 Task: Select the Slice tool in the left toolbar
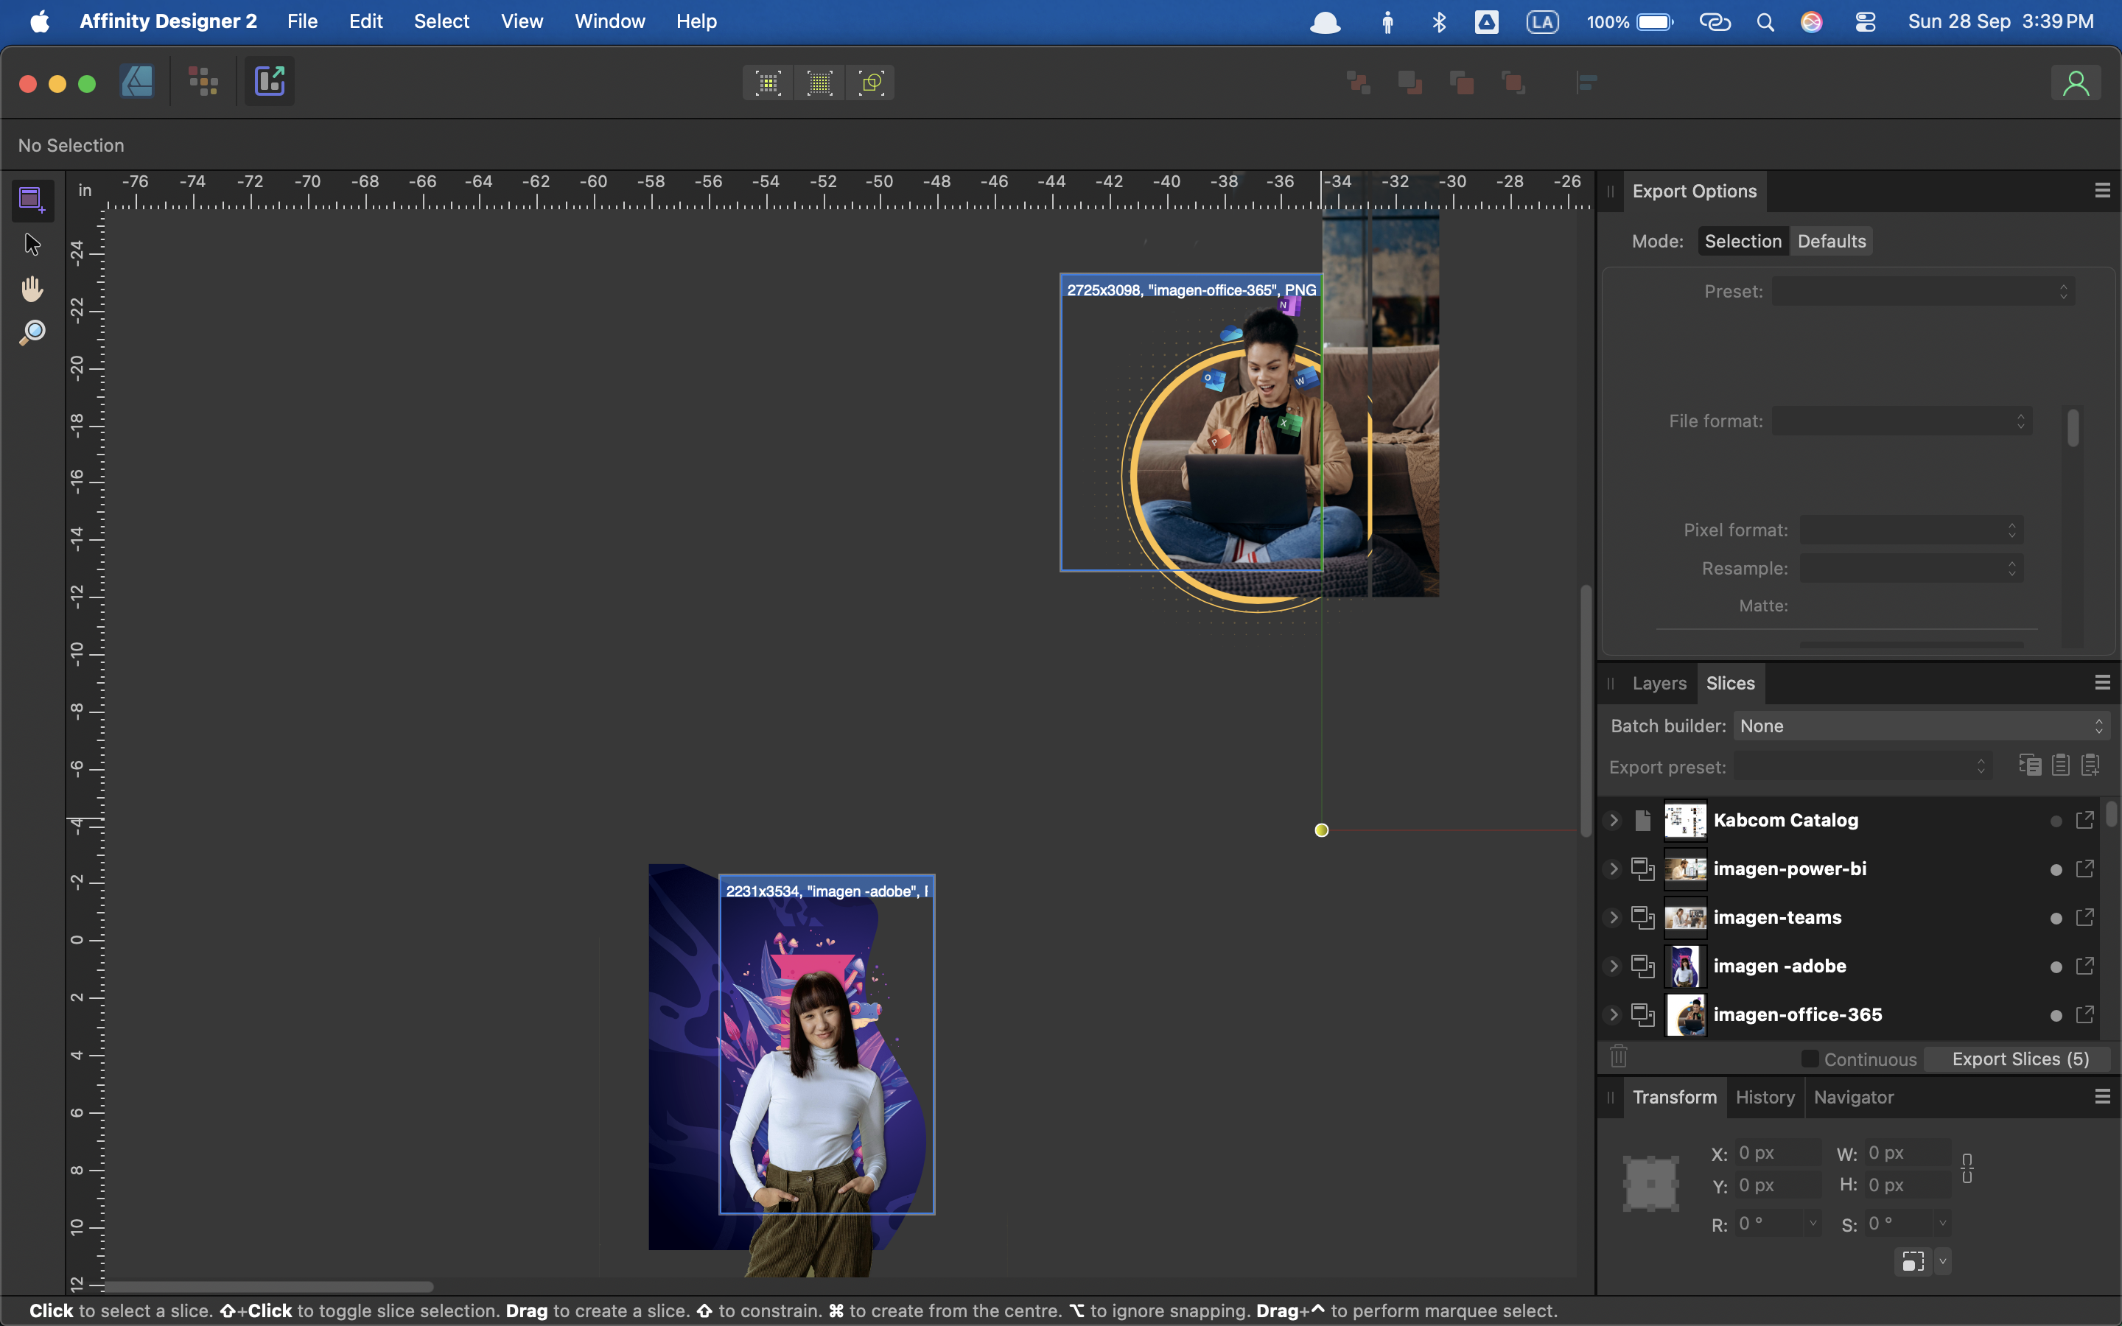click(x=32, y=199)
